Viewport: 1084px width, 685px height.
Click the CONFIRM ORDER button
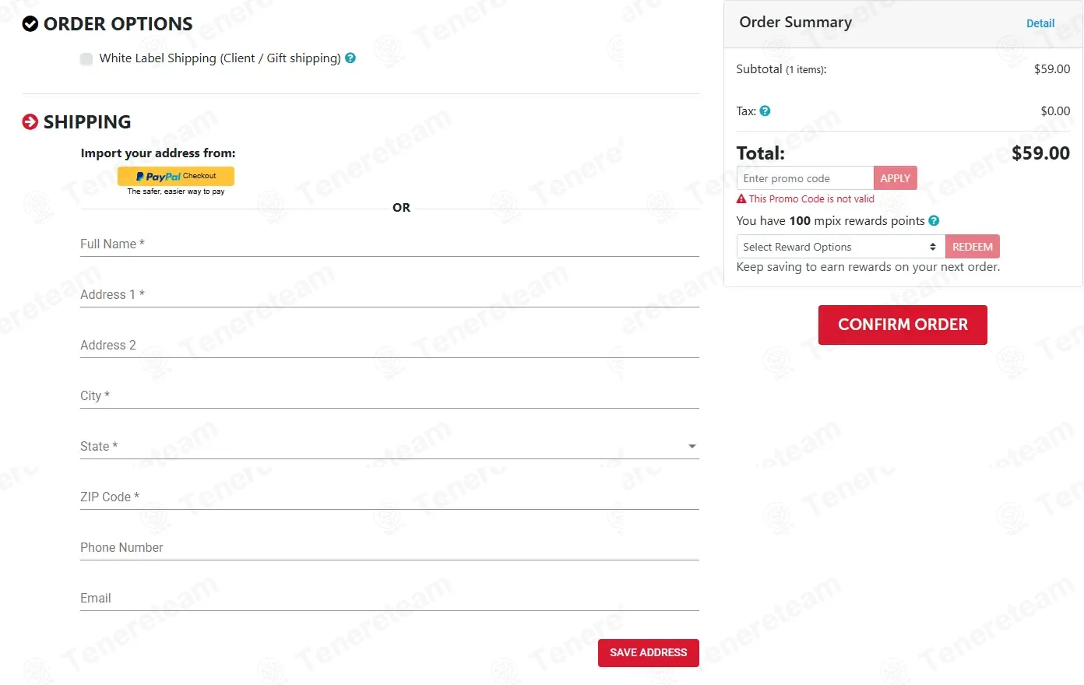tap(903, 325)
